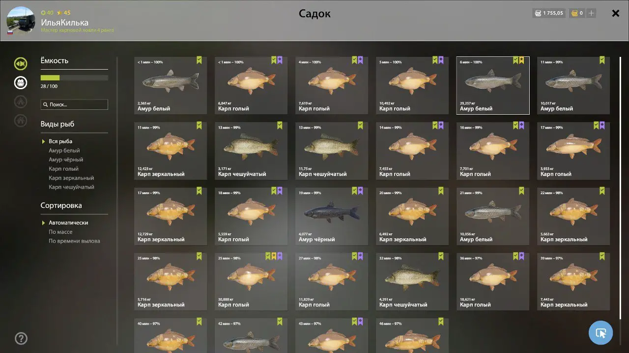The image size is (629, 353).
Task: Click the silver coins balance icon
Action: click(538, 13)
